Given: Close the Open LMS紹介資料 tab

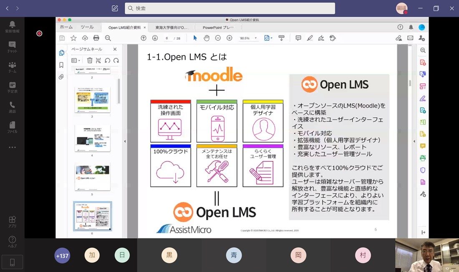Looking at the screenshot, I should pyautogui.click(x=145, y=28).
